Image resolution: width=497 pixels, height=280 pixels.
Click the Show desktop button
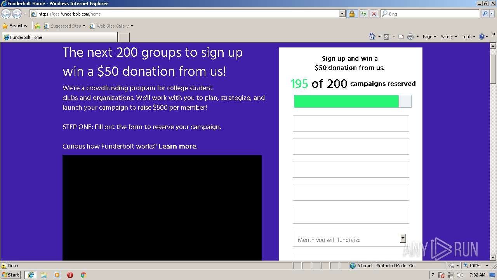click(493, 275)
